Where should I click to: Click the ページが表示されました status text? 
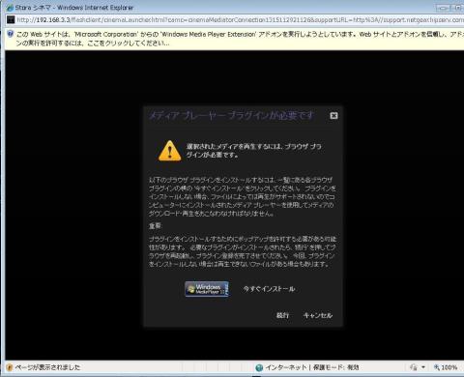tap(47, 367)
